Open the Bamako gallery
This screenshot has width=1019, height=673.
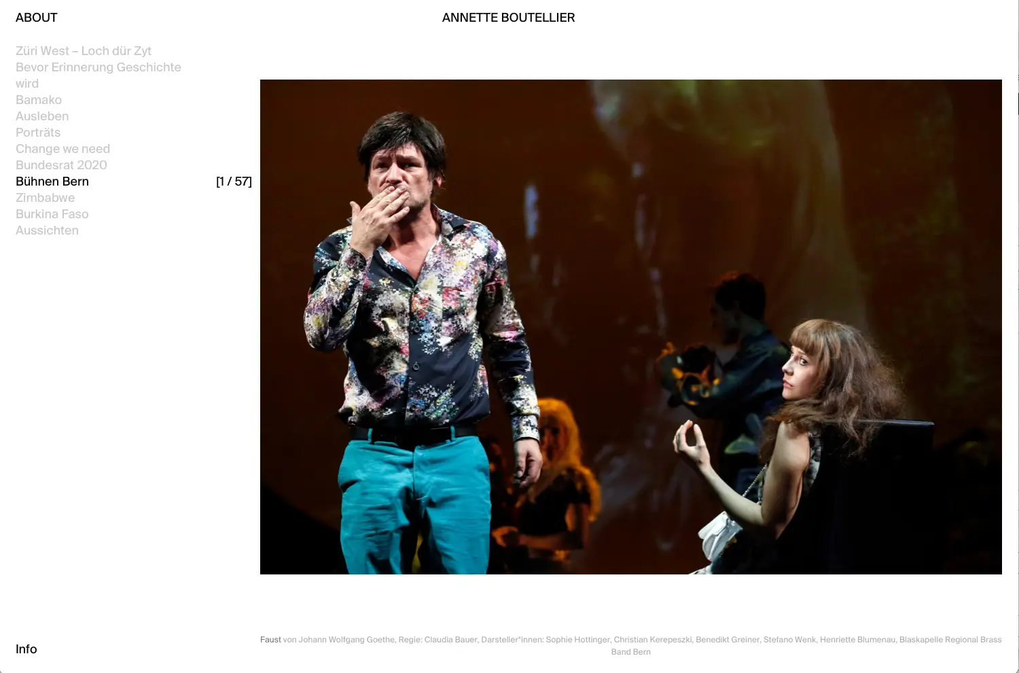pos(39,100)
